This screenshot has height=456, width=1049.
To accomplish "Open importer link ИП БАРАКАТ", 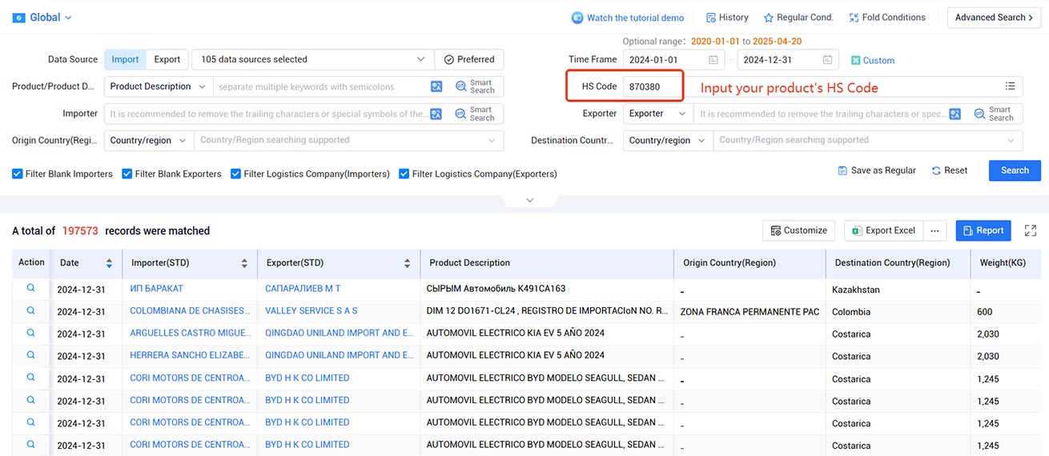I will (156, 289).
